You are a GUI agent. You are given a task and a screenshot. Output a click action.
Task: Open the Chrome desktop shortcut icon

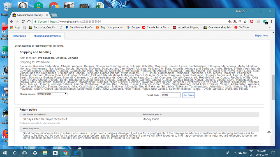click(54, 5)
